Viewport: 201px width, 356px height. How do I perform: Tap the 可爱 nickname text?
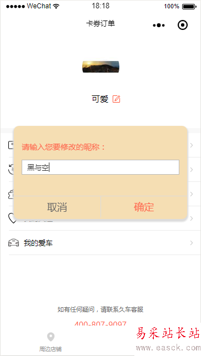[100, 99]
